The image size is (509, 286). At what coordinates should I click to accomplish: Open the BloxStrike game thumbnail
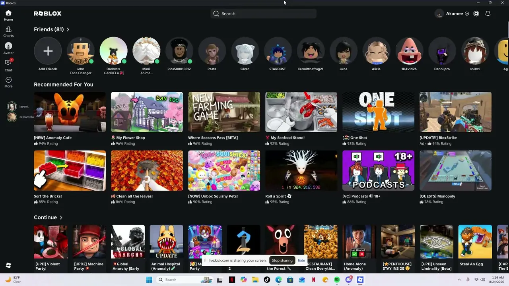click(456, 112)
